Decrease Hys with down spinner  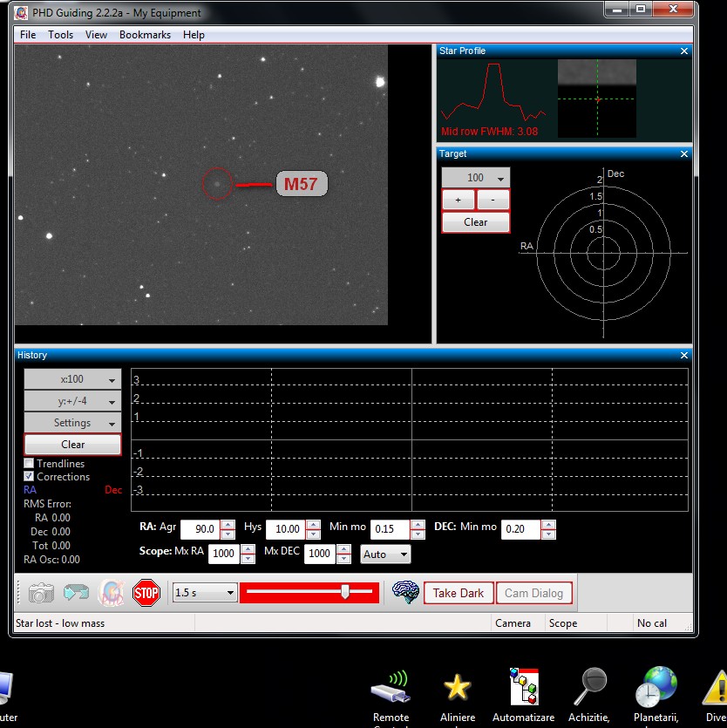pos(313,534)
